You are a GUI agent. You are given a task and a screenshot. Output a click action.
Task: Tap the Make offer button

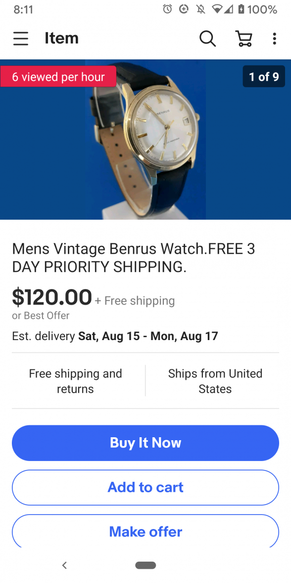click(x=145, y=531)
